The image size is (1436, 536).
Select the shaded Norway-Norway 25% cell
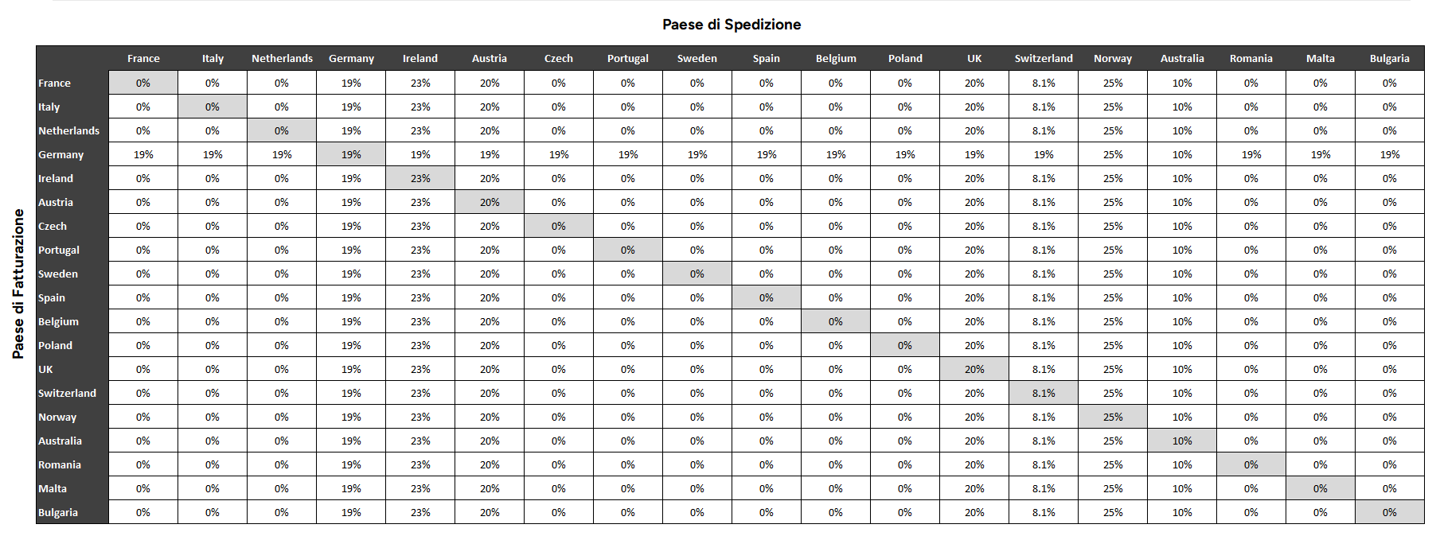(1113, 417)
